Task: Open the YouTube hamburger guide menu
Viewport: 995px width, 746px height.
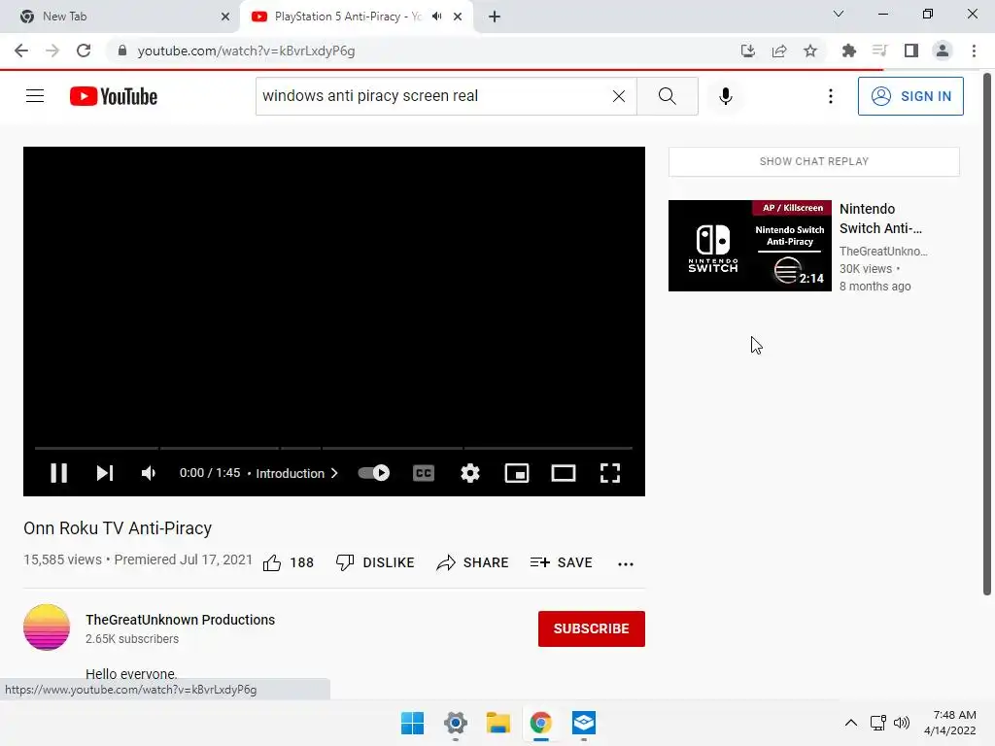Action: [35, 96]
